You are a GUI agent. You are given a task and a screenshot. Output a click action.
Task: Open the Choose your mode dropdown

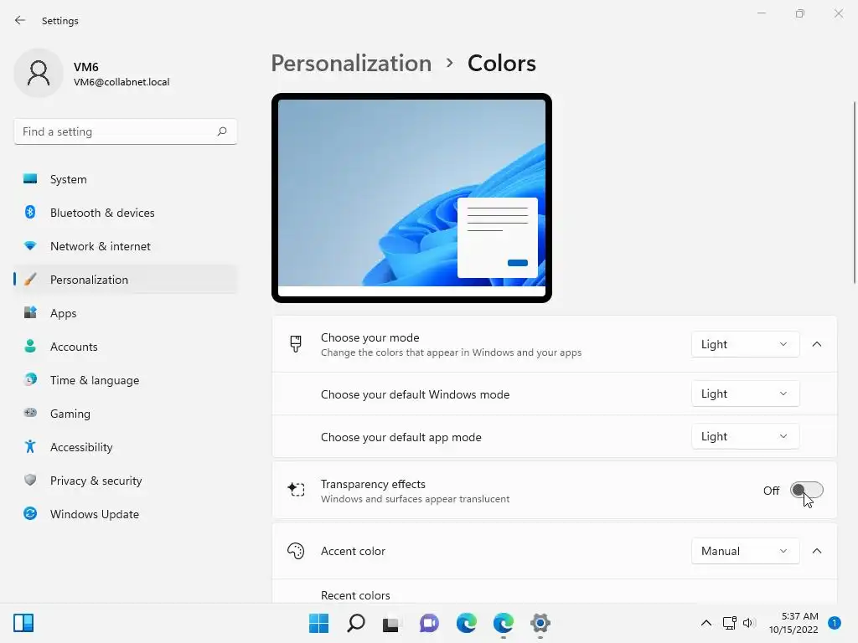(745, 344)
